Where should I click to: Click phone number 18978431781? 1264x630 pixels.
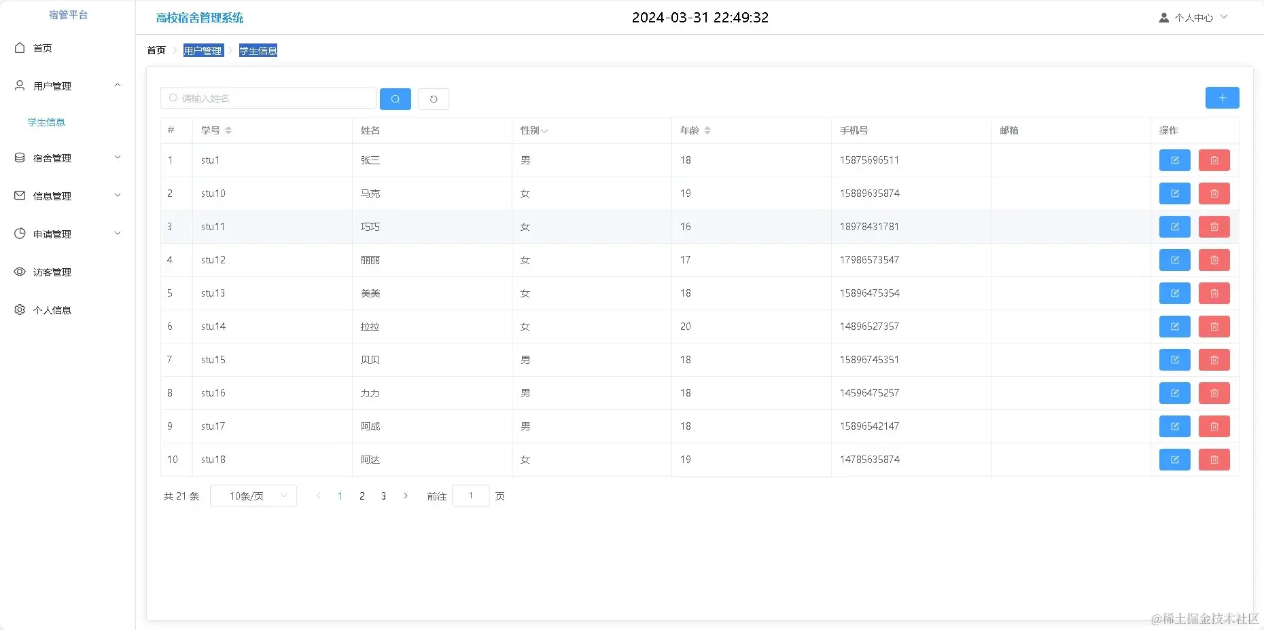[x=869, y=227]
